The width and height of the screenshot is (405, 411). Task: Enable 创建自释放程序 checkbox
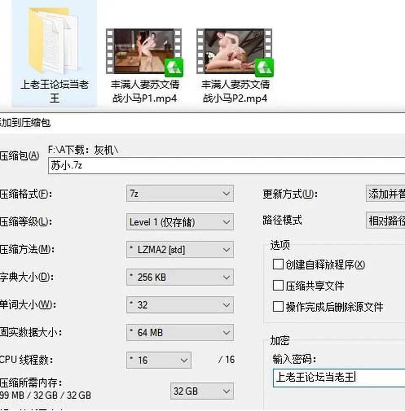[278, 264]
